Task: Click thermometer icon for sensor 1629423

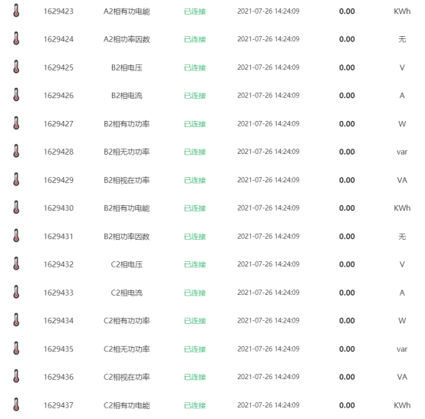Action: 16,11
